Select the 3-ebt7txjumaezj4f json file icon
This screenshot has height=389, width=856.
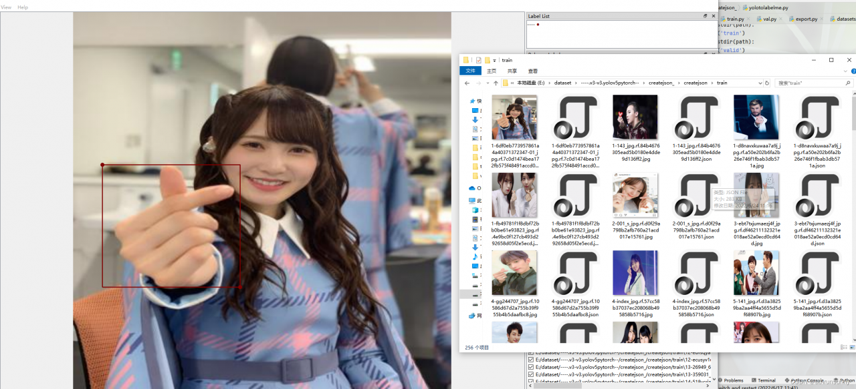point(817,196)
